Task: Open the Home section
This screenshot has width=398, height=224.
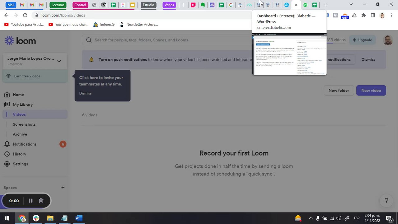Action: [x=18, y=95]
